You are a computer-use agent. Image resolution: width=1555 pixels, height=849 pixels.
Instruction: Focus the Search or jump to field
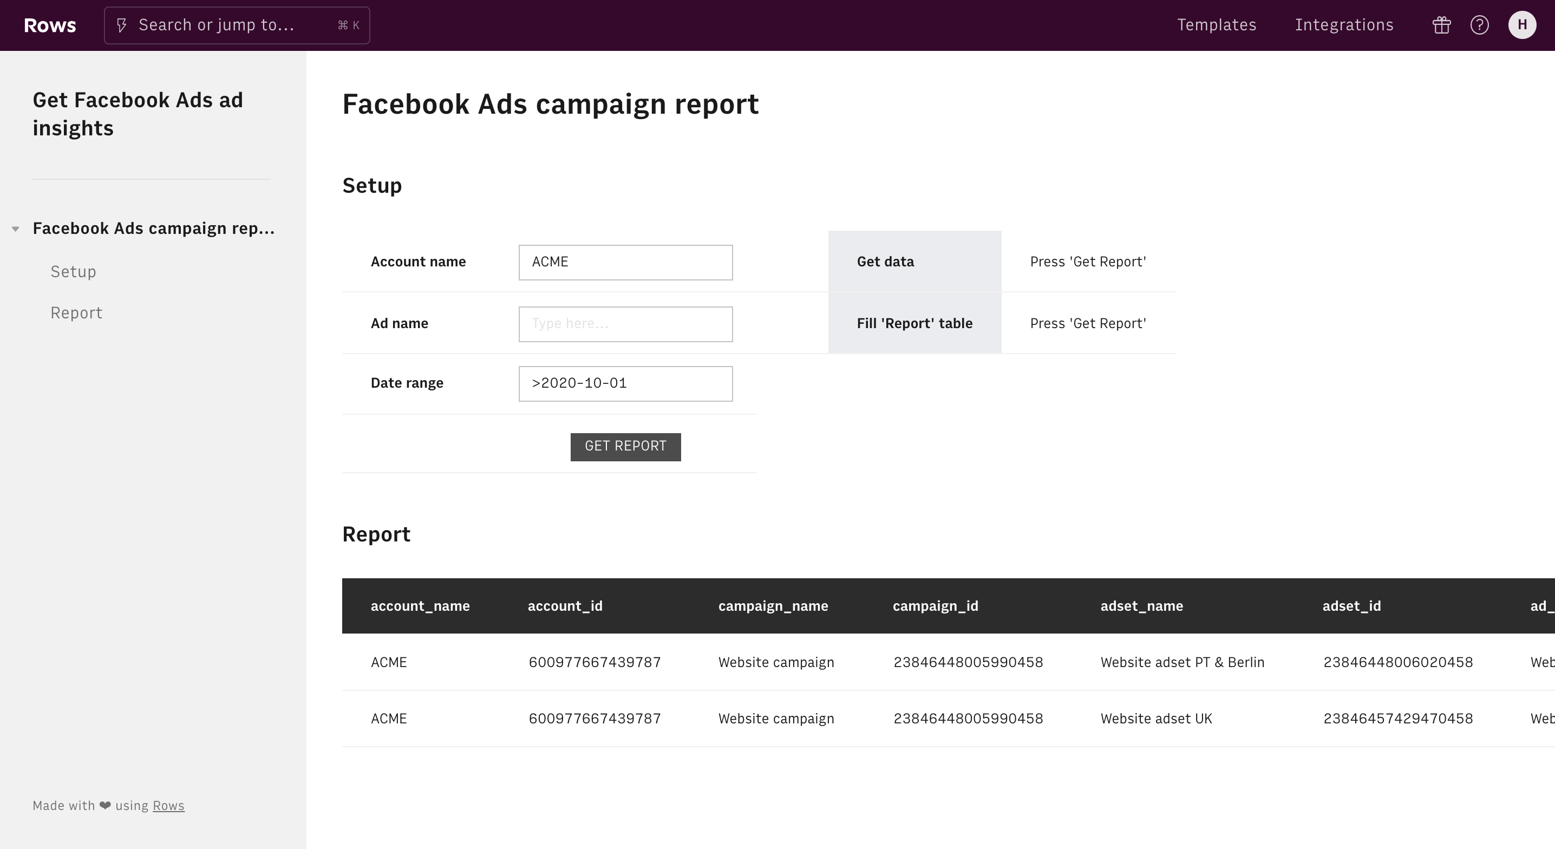coord(237,25)
